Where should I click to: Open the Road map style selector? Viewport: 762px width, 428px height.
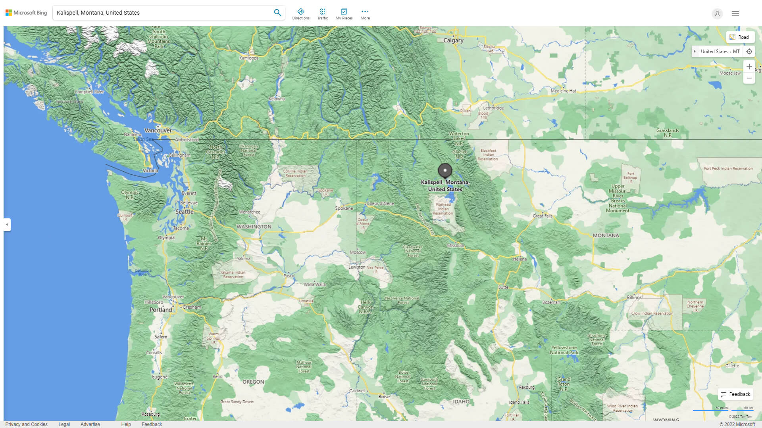point(740,37)
